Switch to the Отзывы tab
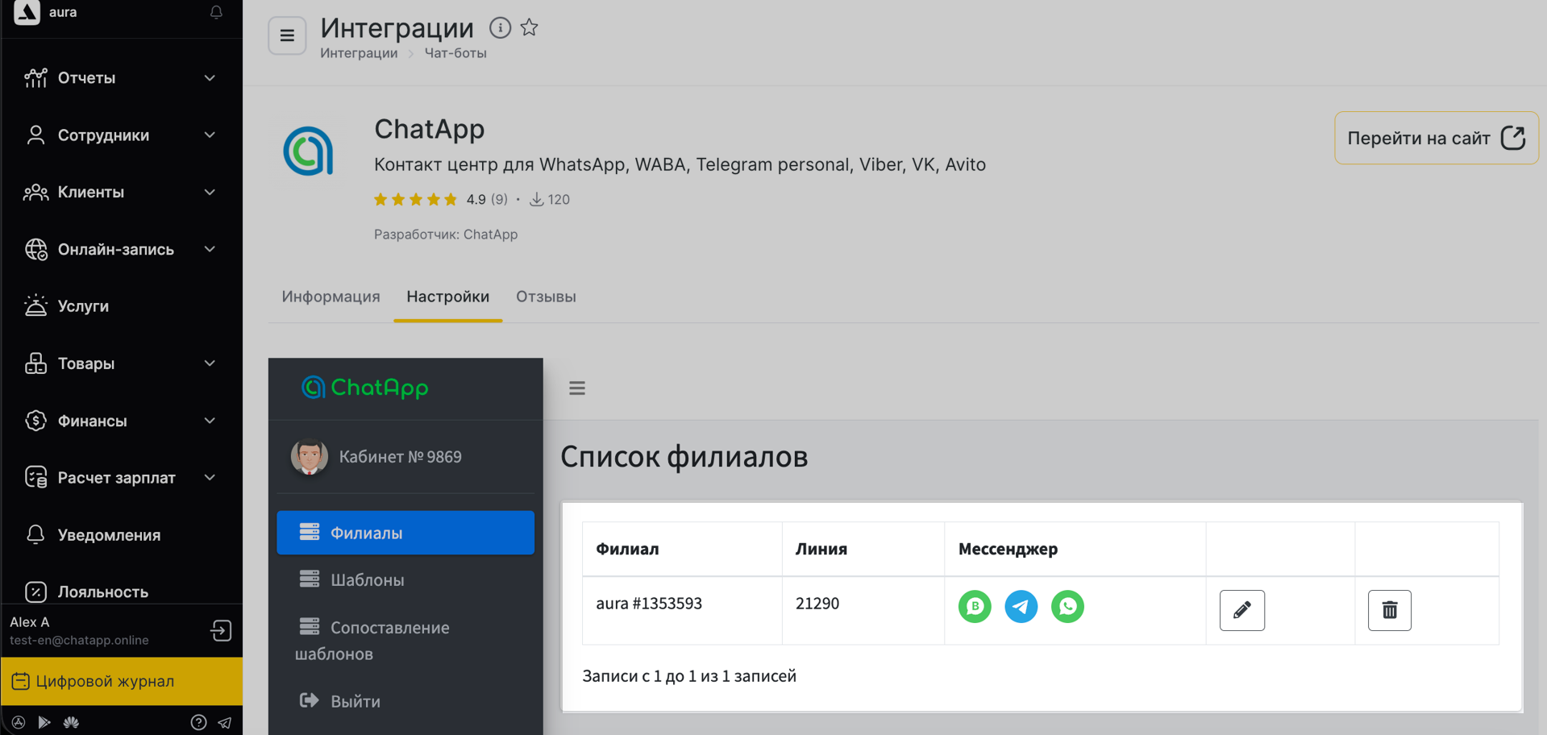 coord(546,297)
